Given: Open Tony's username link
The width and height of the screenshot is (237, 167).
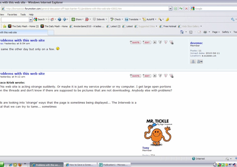Looking at the screenshot, I should tap(145, 148).
